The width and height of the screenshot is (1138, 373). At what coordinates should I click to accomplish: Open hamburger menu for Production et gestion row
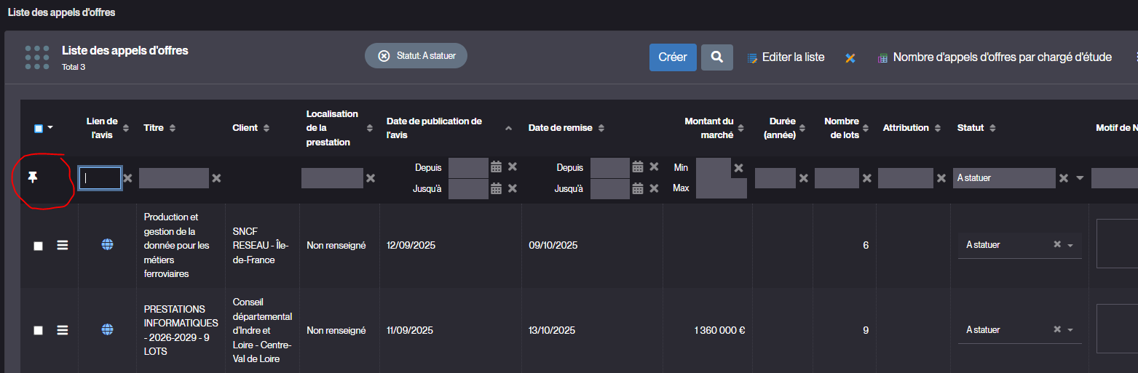63,246
